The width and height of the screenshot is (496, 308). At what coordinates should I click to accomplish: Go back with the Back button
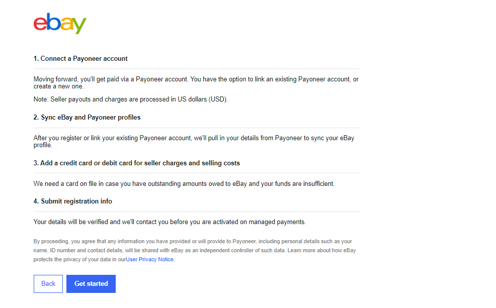[x=48, y=284]
